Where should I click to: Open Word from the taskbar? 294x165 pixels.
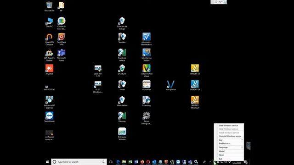tap(136, 162)
